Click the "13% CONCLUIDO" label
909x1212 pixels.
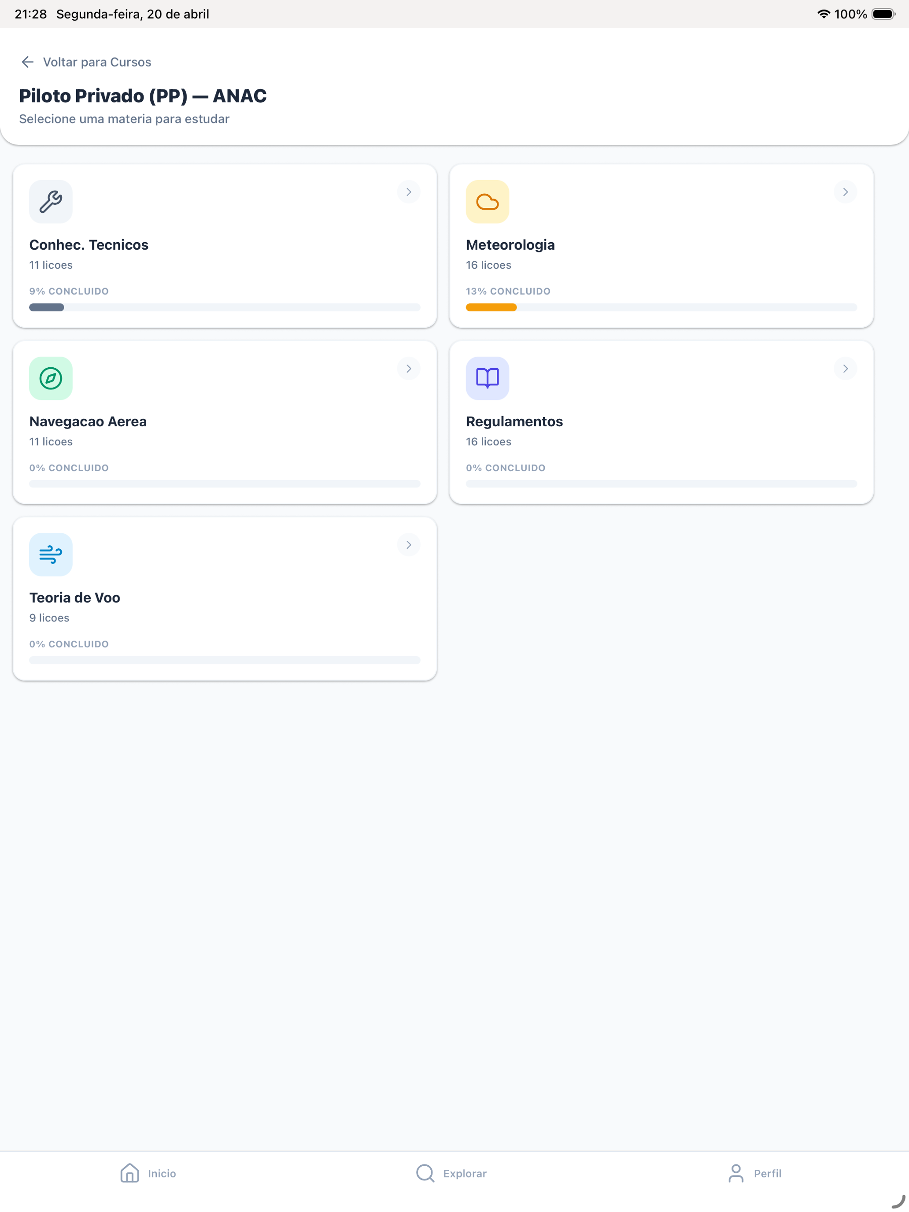(x=508, y=292)
